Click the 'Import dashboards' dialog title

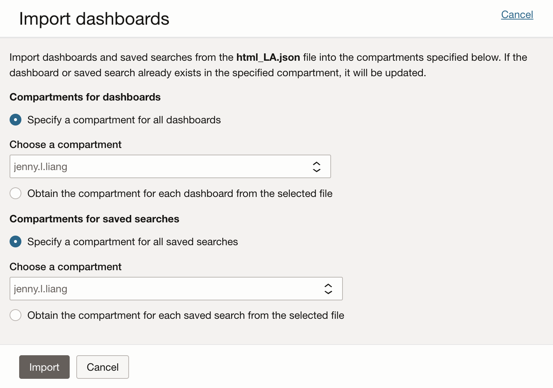pyautogui.click(x=94, y=19)
